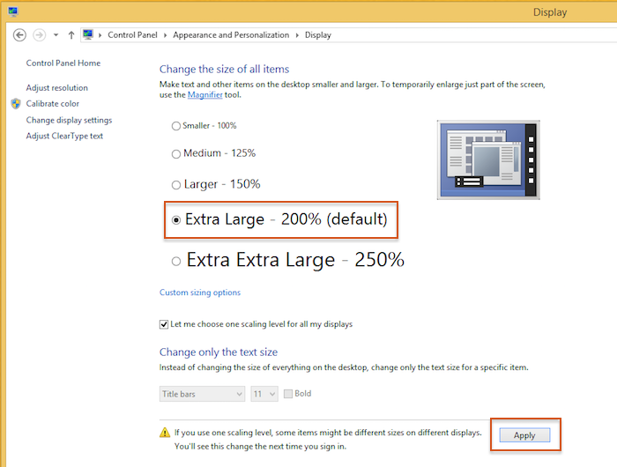Open the Magnifier tool link
The width and height of the screenshot is (617, 467).
(x=205, y=95)
